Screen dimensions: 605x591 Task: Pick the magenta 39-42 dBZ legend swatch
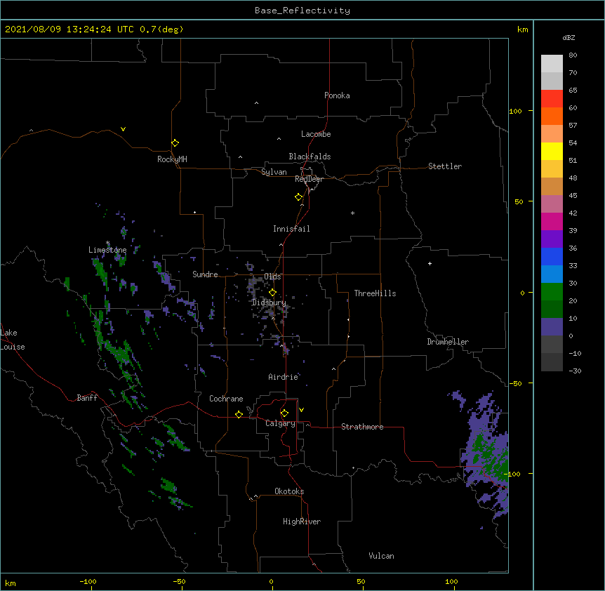pos(552,221)
